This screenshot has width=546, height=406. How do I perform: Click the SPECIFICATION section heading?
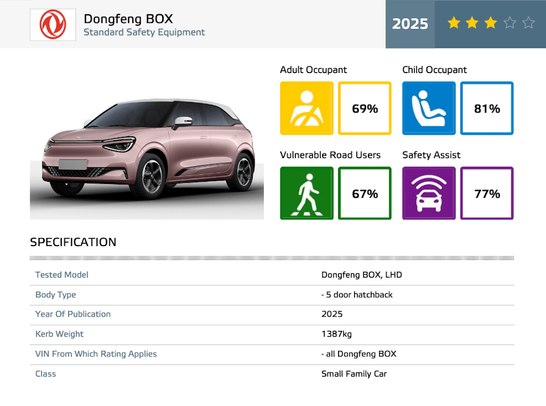click(x=73, y=242)
